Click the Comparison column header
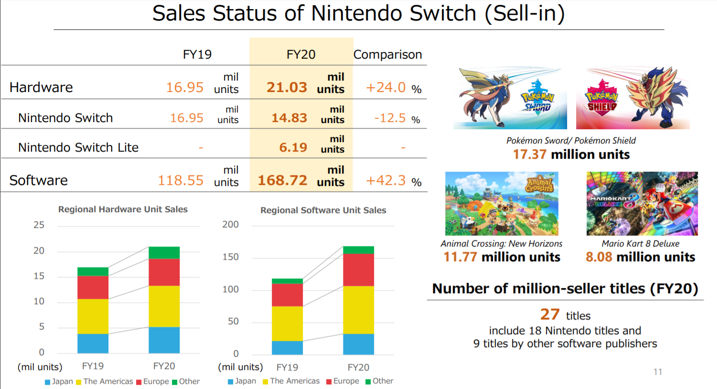Viewport: 717px width, 389px height. [x=388, y=54]
